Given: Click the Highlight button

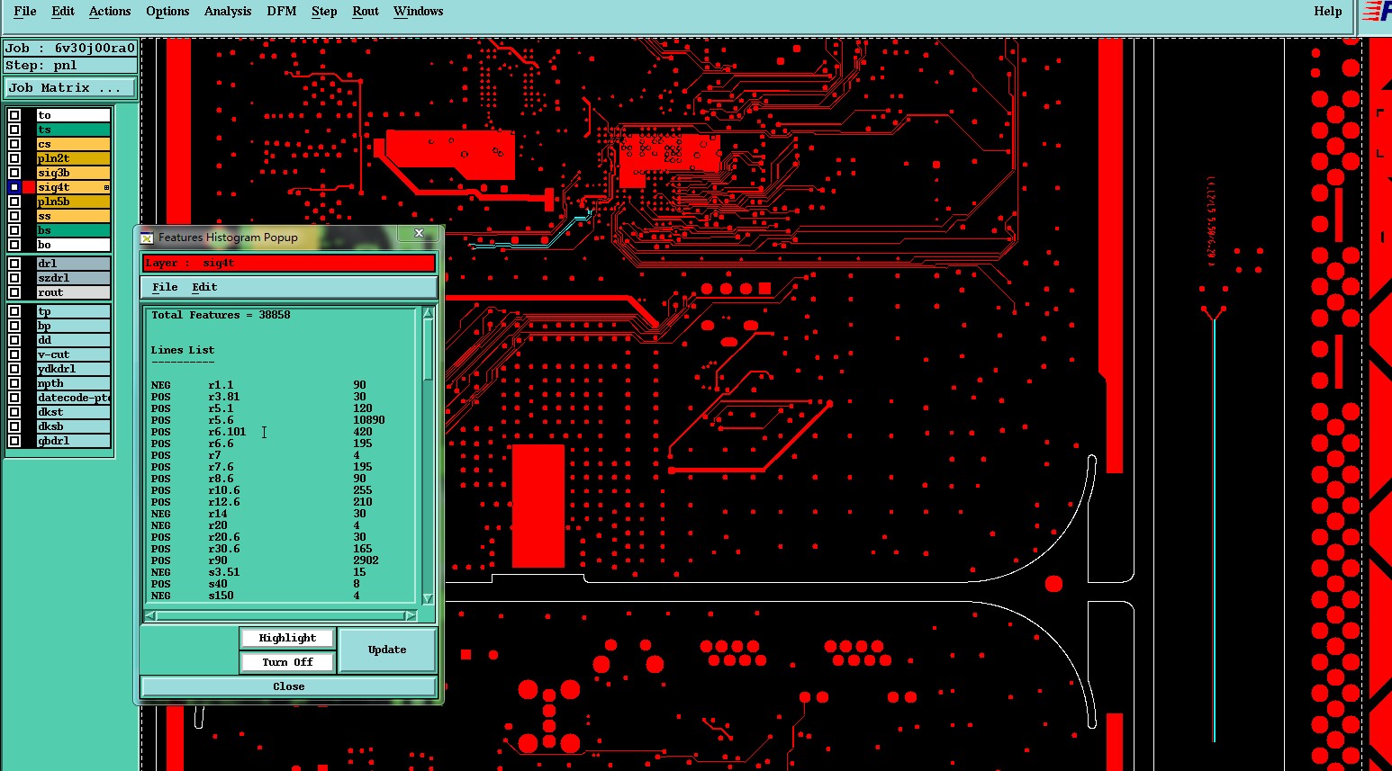Looking at the screenshot, I should tap(287, 638).
